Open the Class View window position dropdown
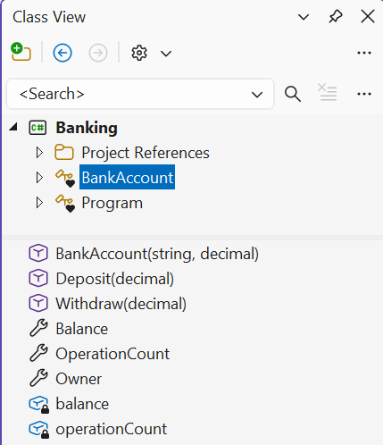The height and width of the screenshot is (445, 383). [304, 17]
